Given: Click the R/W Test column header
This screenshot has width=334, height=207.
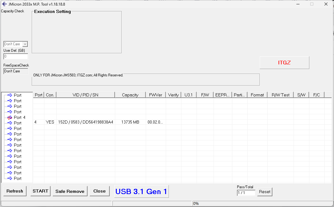Looking at the screenshot, I should pos(280,95).
